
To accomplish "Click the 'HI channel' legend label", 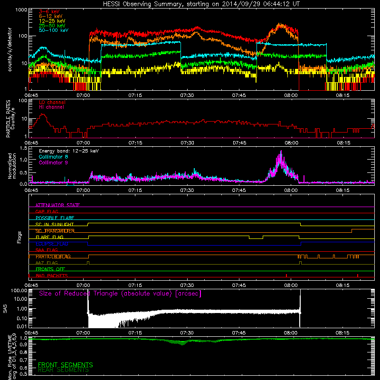I will point(51,107).
